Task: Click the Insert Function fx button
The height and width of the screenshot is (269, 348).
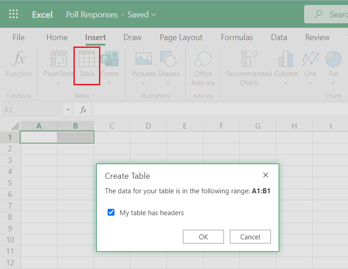Action: 83,110
